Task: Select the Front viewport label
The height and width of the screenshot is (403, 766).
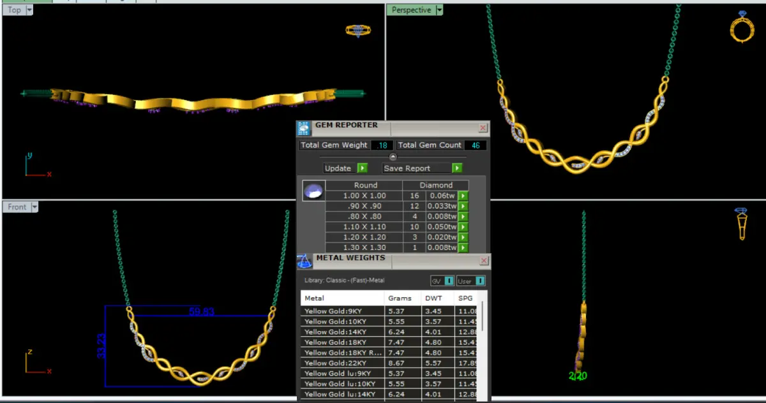Action: pos(17,207)
